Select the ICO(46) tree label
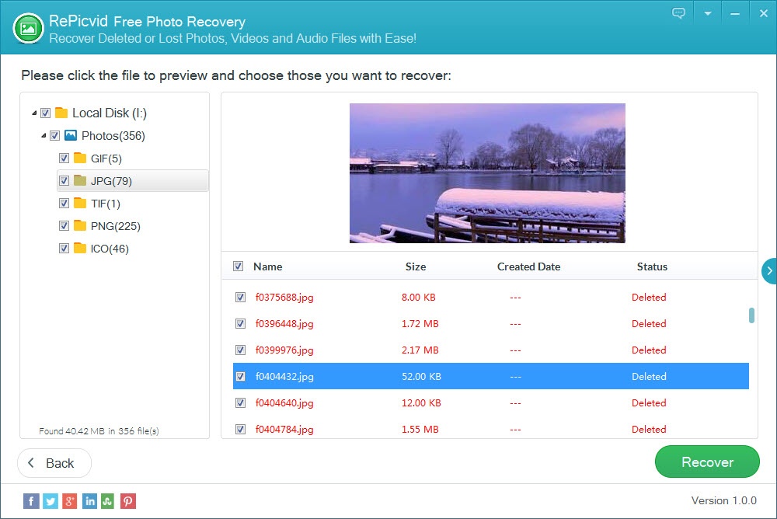This screenshot has height=519, width=777. tap(110, 249)
